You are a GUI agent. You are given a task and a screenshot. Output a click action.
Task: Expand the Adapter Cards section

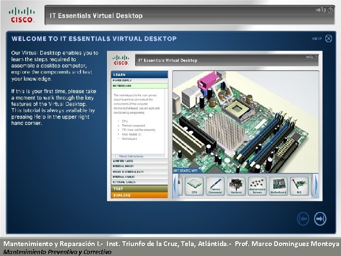(139, 161)
